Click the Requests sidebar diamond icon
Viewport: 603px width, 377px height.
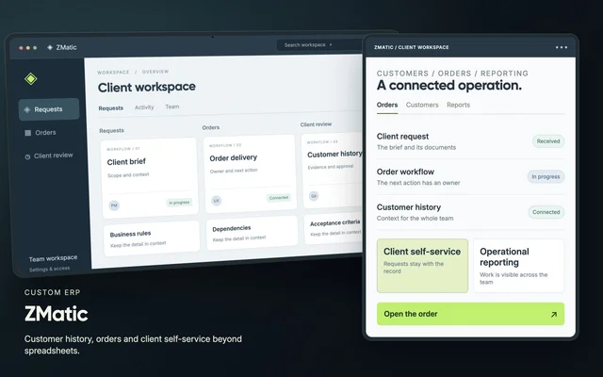click(x=27, y=109)
